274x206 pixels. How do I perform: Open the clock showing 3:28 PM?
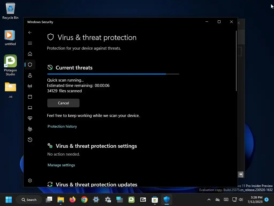click(255, 200)
